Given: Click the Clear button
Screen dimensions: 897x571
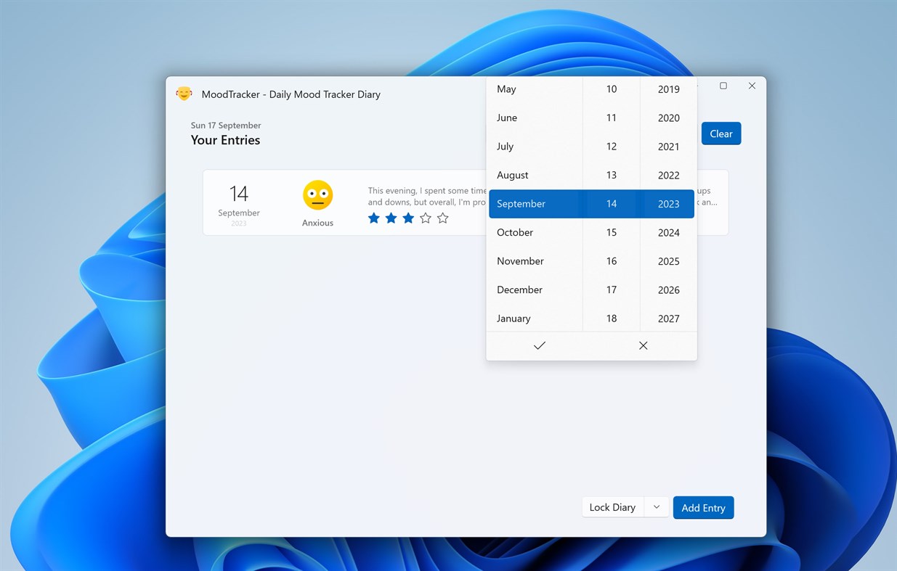Looking at the screenshot, I should (x=721, y=133).
